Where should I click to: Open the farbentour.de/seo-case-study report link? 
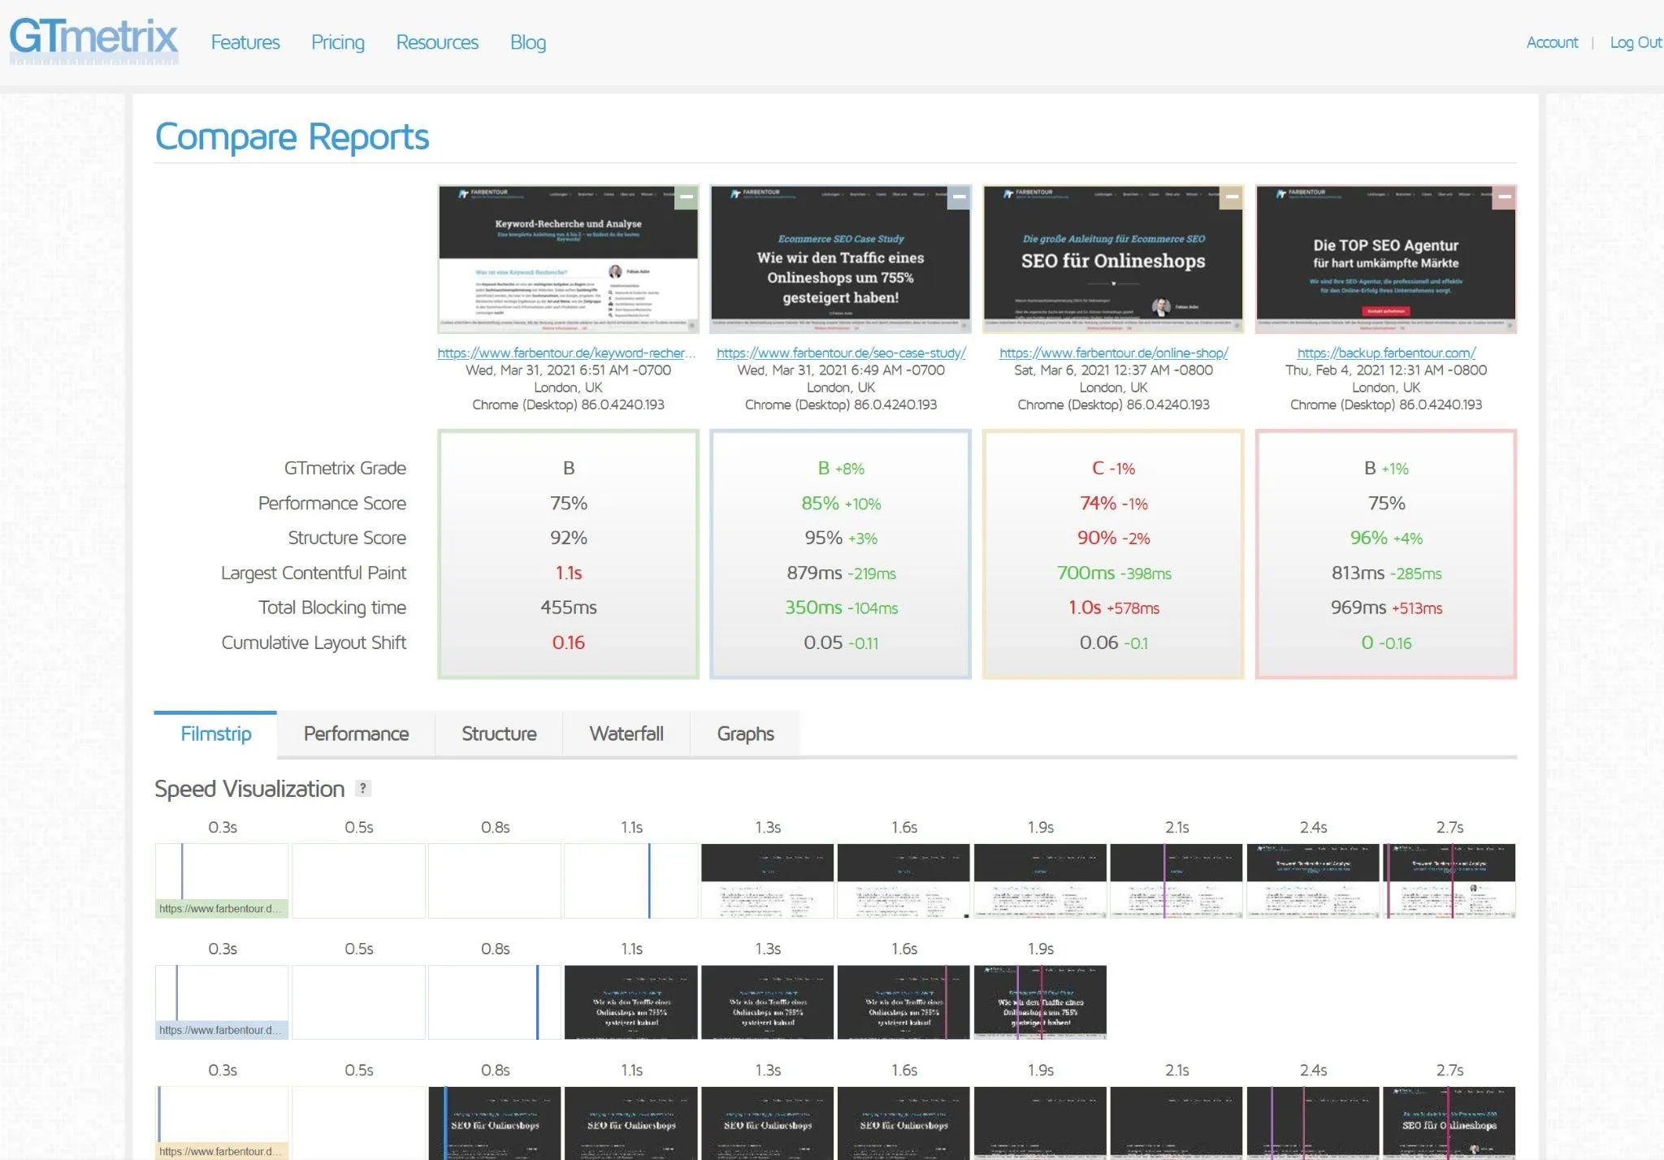[841, 353]
